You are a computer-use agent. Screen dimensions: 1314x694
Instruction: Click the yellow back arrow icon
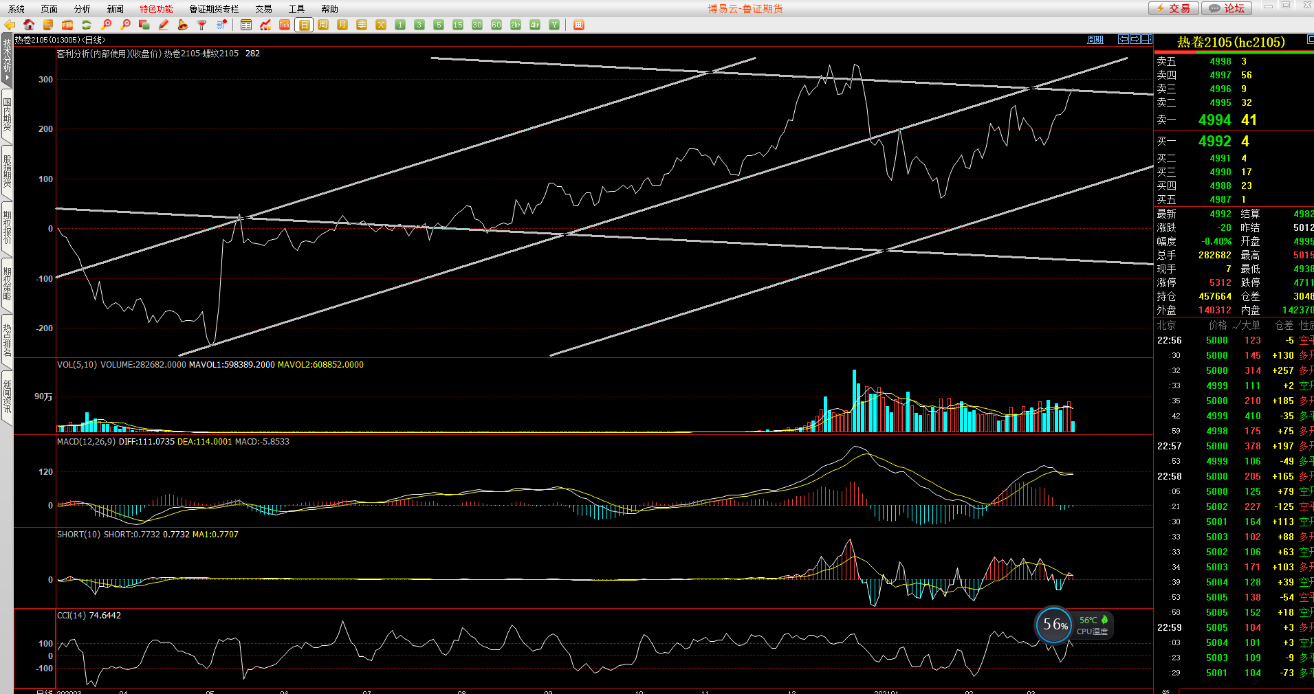click(x=10, y=25)
